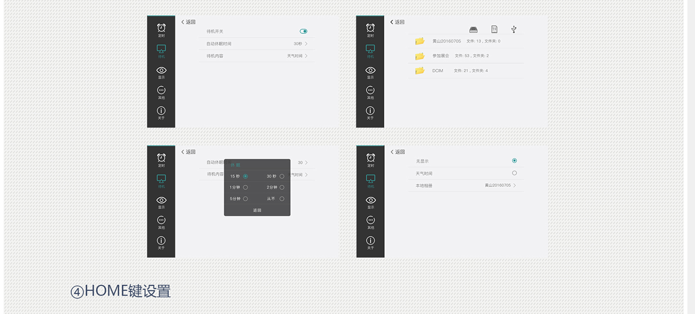Open the folder icon beside 黄山20160705
695x314 pixels.
click(x=420, y=41)
